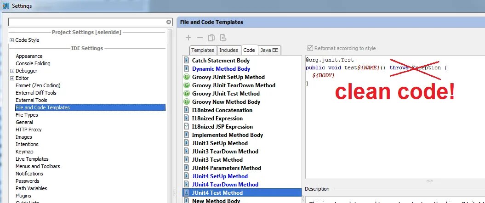Click the Groovy New Method Body icon

tap(186, 101)
